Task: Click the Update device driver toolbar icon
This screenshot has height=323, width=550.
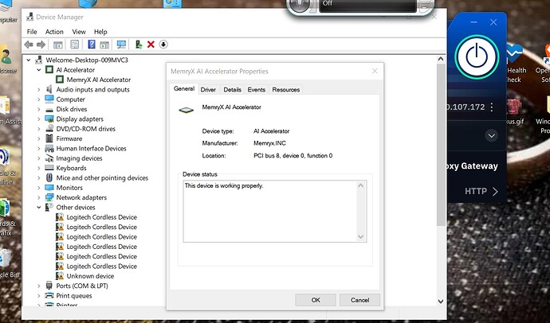Action: 139,45
